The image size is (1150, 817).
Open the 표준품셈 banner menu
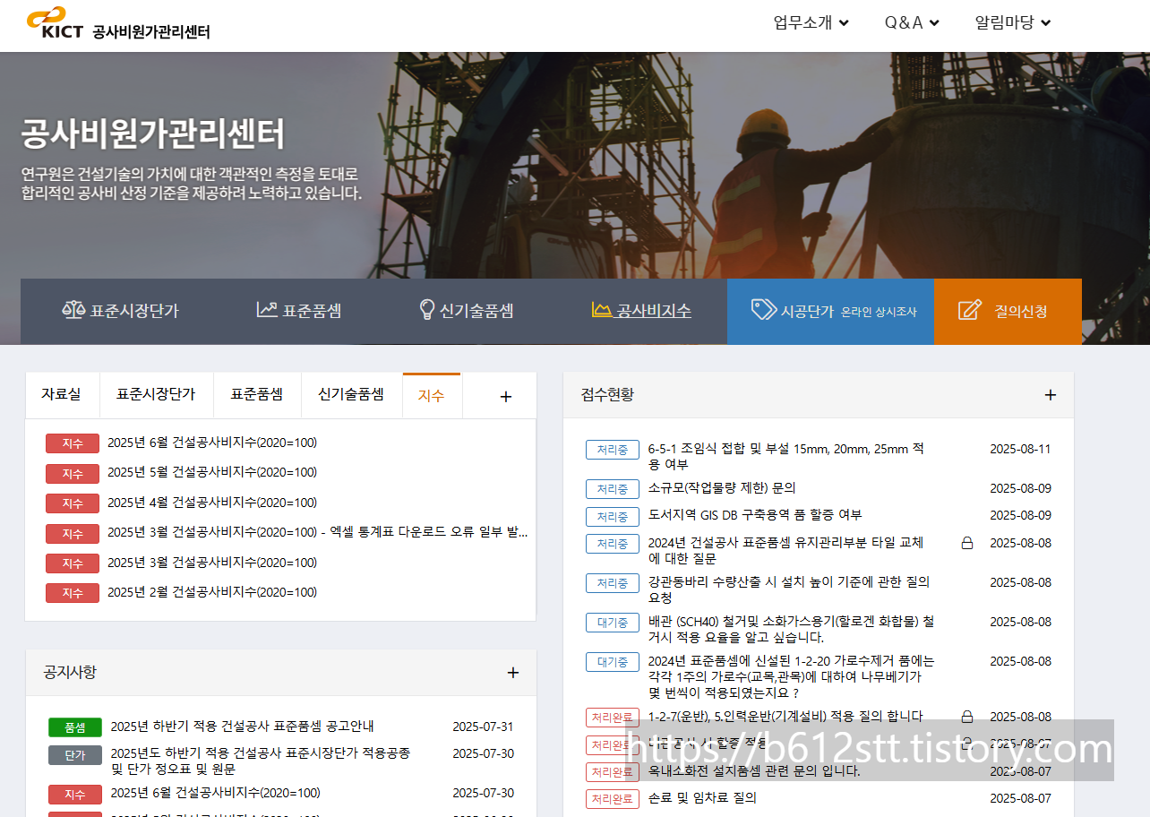pyautogui.click(x=299, y=311)
